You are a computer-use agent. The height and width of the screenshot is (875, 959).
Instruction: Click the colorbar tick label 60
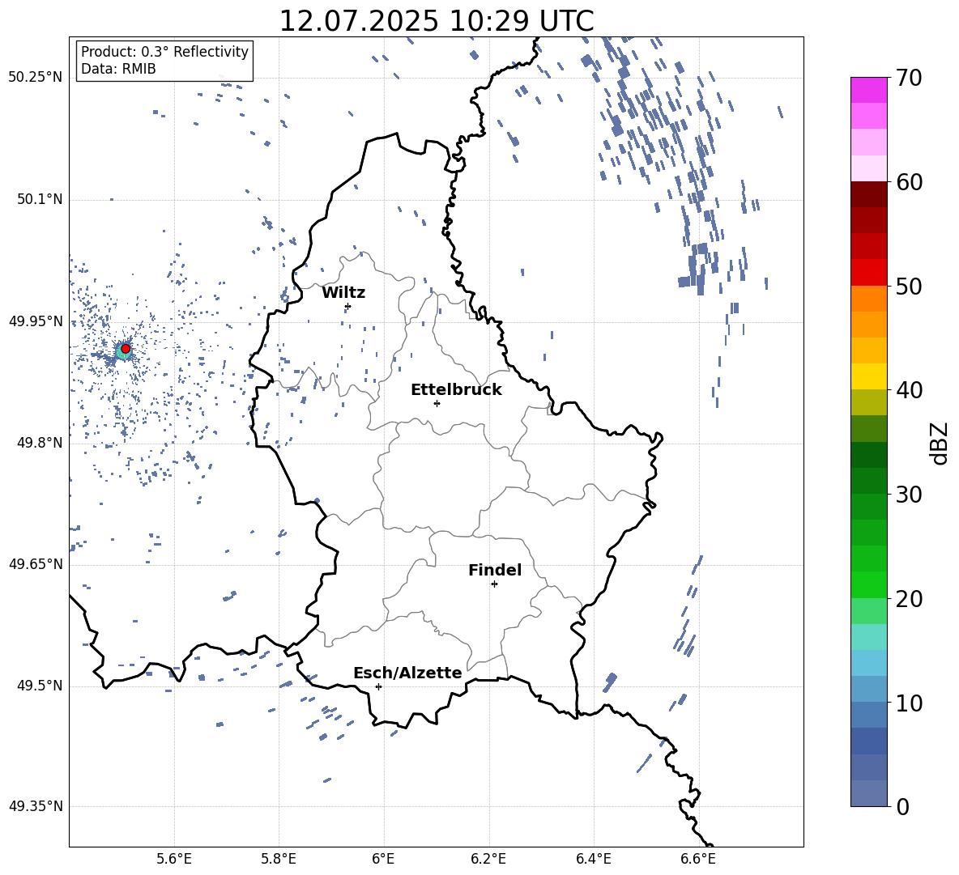(x=909, y=182)
